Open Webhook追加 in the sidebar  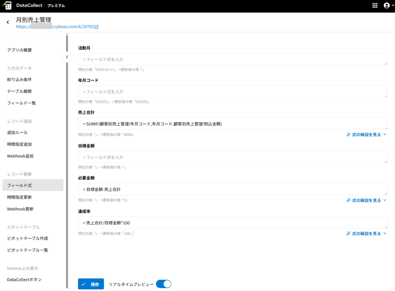tap(20, 156)
